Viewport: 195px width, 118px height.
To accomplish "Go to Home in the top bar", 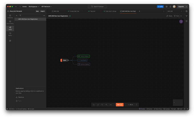I will [x=25, y=7].
